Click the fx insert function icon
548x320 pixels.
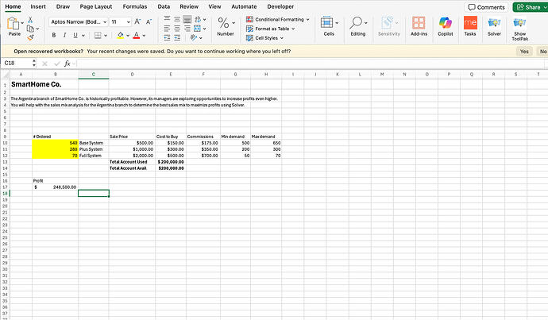click(x=67, y=64)
